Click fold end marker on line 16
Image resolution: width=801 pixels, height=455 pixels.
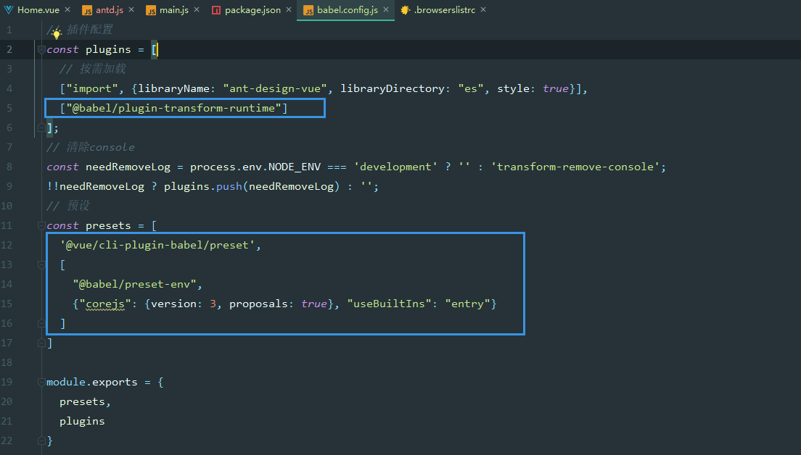point(41,323)
